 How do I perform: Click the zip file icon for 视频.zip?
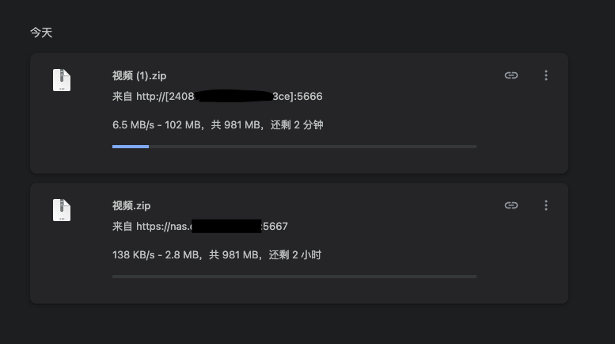(62, 210)
